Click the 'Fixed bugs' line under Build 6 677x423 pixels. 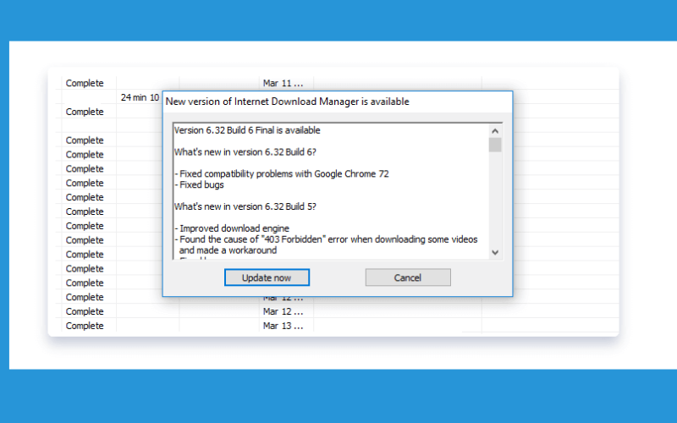(200, 184)
